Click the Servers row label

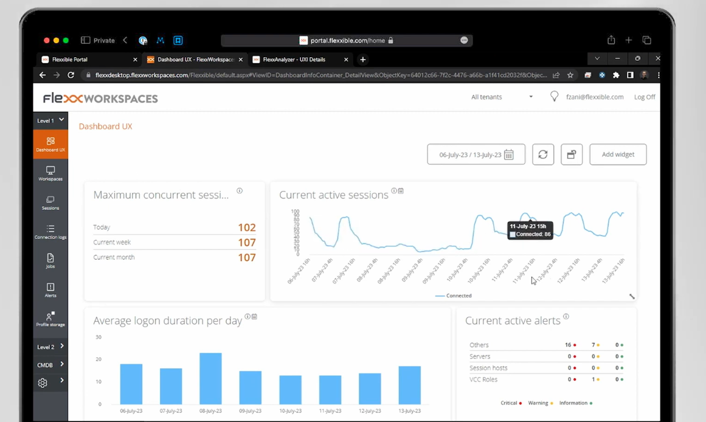tap(480, 356)
